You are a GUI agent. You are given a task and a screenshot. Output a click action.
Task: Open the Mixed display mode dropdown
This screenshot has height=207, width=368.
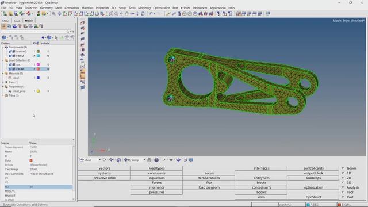tap(99, 160)
